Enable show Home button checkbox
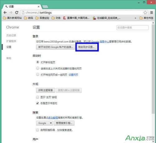The width and height of the screenshot is (156, 143). click(37, 97)
